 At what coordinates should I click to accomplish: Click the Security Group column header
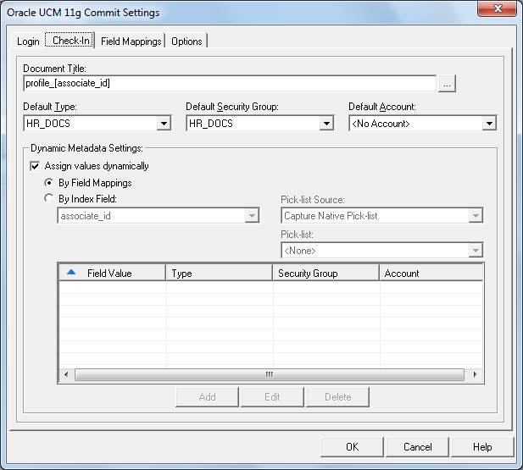point(325,274)
